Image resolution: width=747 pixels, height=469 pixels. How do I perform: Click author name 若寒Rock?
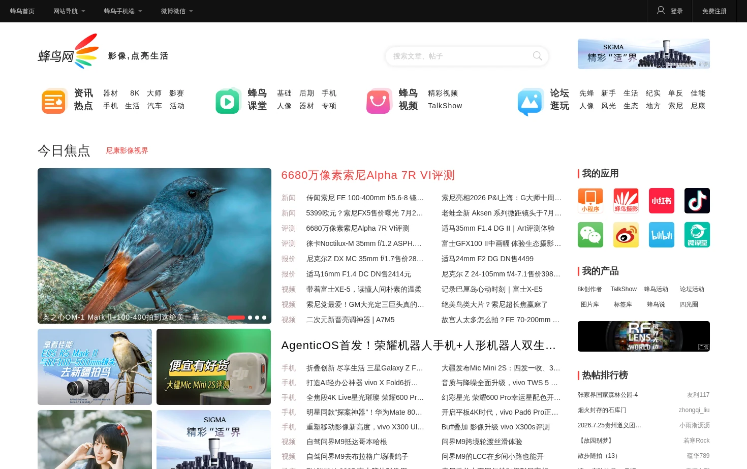[x=696, y=441]
